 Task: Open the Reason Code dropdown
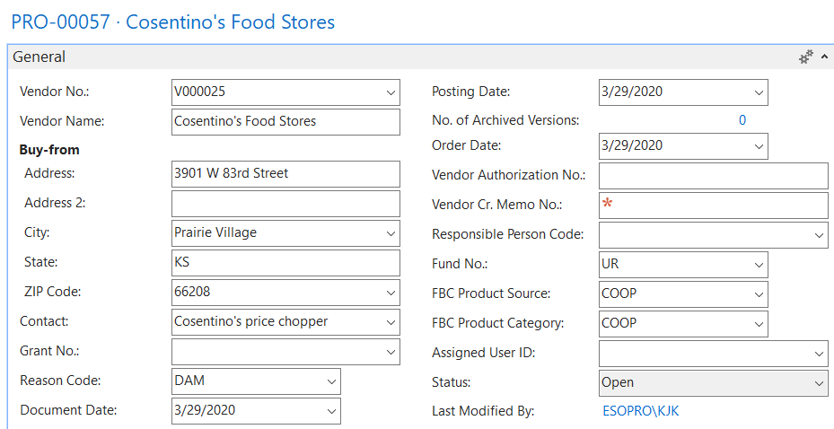(x=331, y=381)
